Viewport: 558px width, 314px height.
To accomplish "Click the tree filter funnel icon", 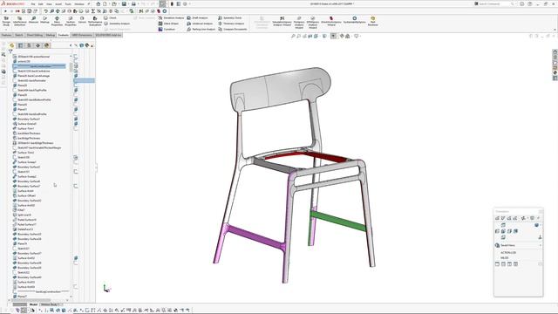I will pyautogui.click(x=10, y=51).
